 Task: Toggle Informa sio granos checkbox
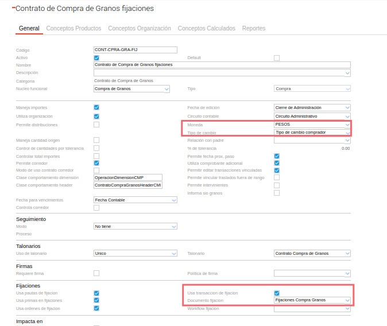(277, 193)
